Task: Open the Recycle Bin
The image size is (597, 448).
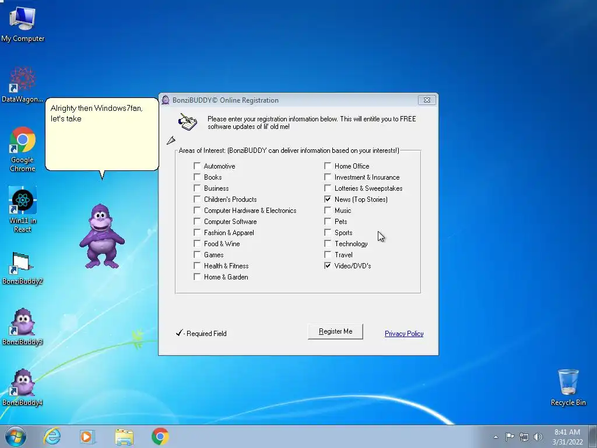Action: click(568, 387)
